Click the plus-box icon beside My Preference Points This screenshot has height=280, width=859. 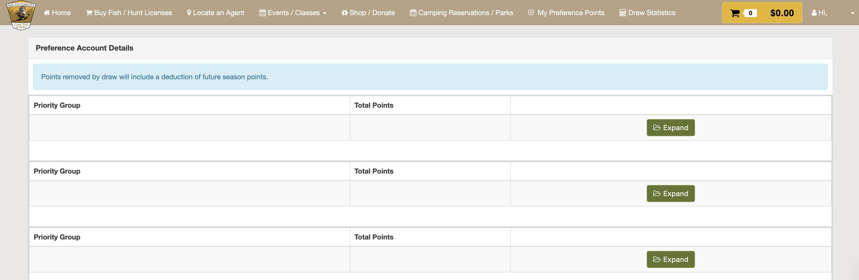click(531, 13)
